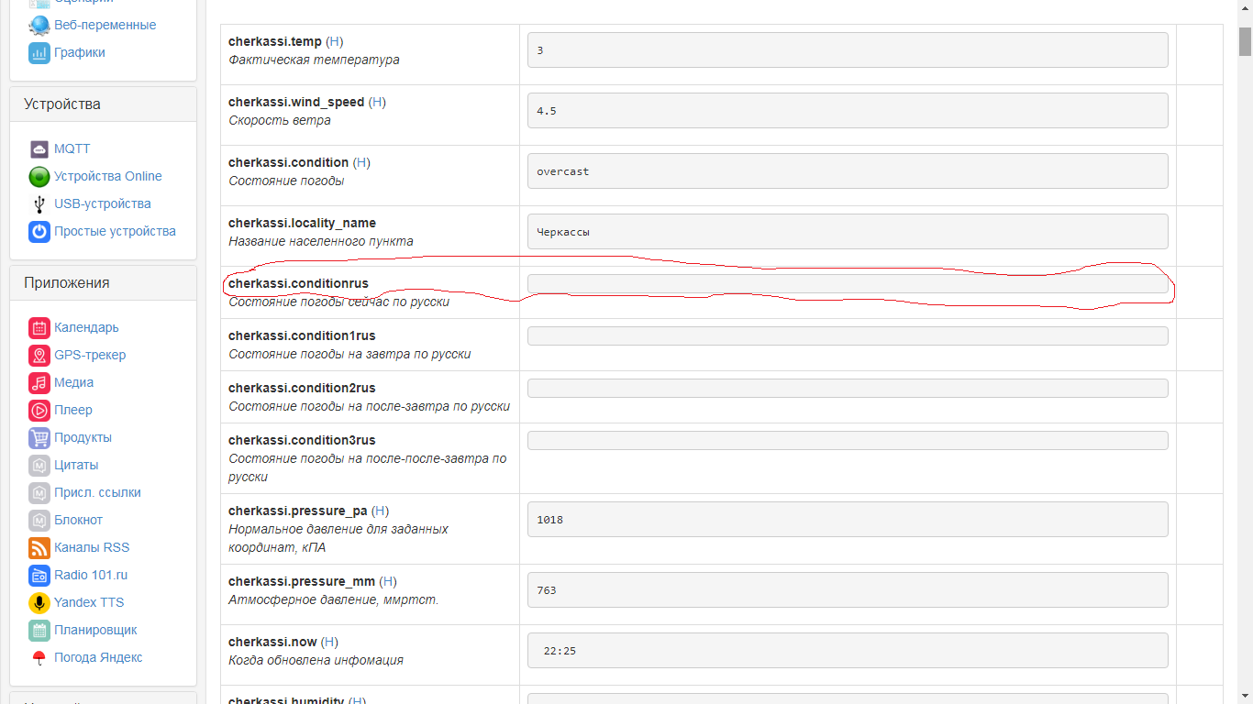The width and height of the screenshot is (1253, 704).
Task: Open the Веб-переменные link
Action: 105,25
